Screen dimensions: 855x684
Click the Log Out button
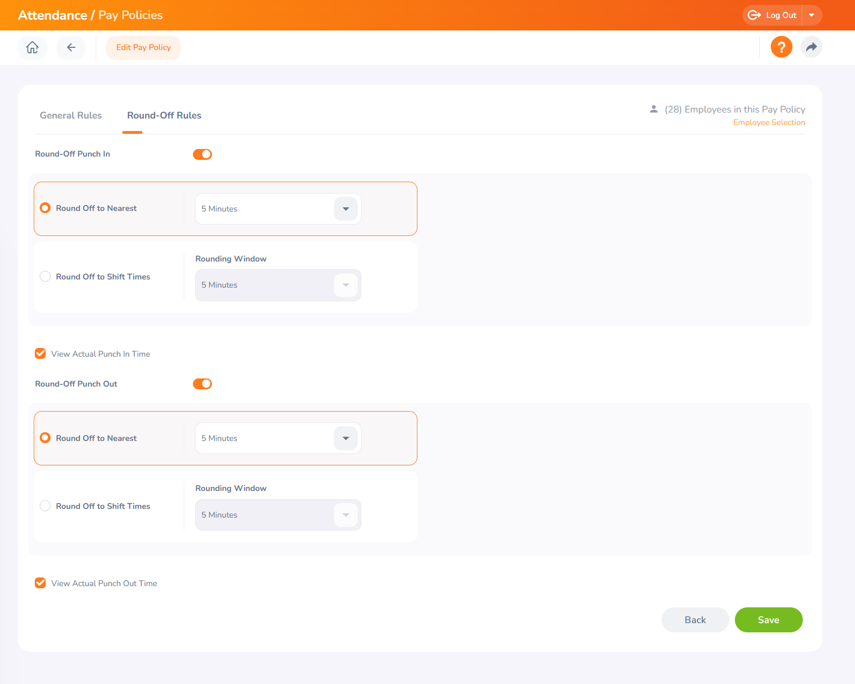[x=772, y=15]
